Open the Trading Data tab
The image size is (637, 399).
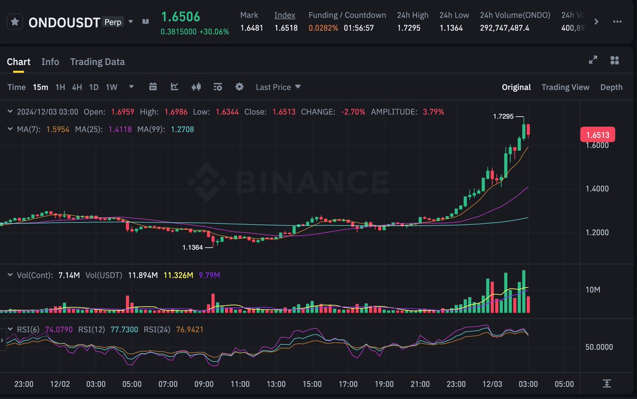tap(97, 61)
